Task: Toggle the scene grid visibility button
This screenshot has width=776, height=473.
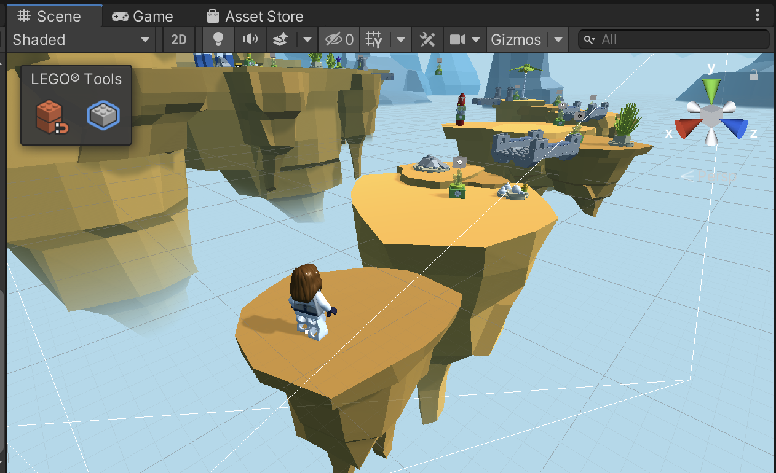Action: coord(374,40)
